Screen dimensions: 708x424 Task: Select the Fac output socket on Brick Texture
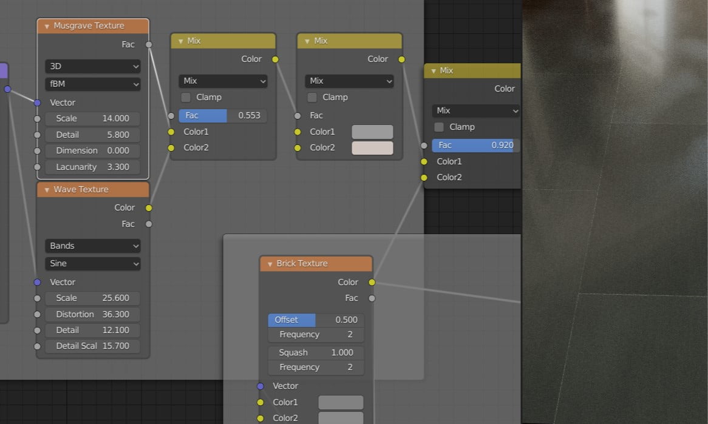coord(372,298)
